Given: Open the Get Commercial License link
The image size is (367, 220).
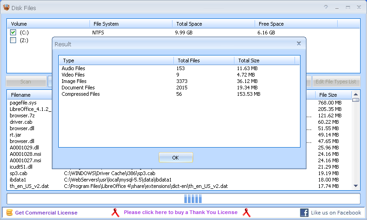Looking at the screenshot, I should (46, 213).
